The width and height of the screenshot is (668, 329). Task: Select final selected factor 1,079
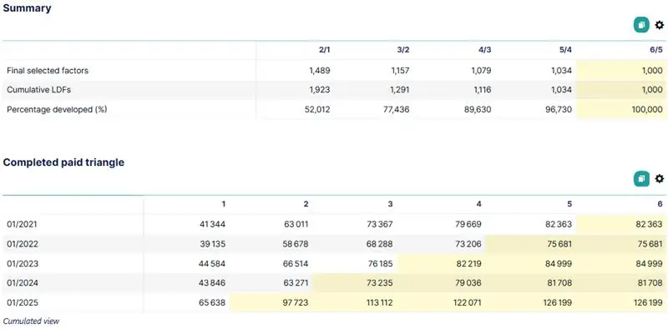(x=481, y=71)
